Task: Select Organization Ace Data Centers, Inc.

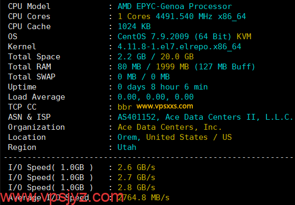Action: coord(169,127)
